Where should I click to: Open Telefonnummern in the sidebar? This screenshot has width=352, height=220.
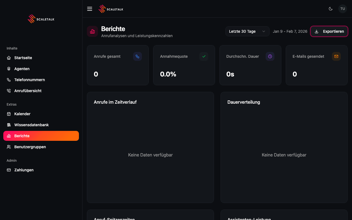41,80
